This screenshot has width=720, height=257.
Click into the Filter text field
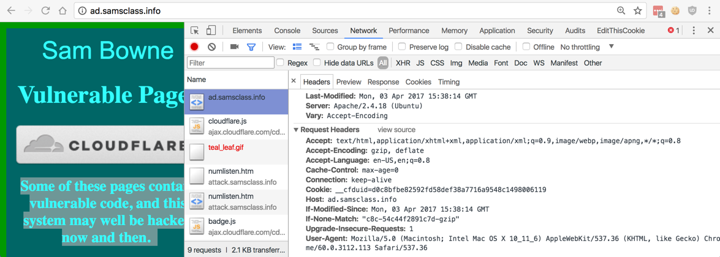(230, 63)
